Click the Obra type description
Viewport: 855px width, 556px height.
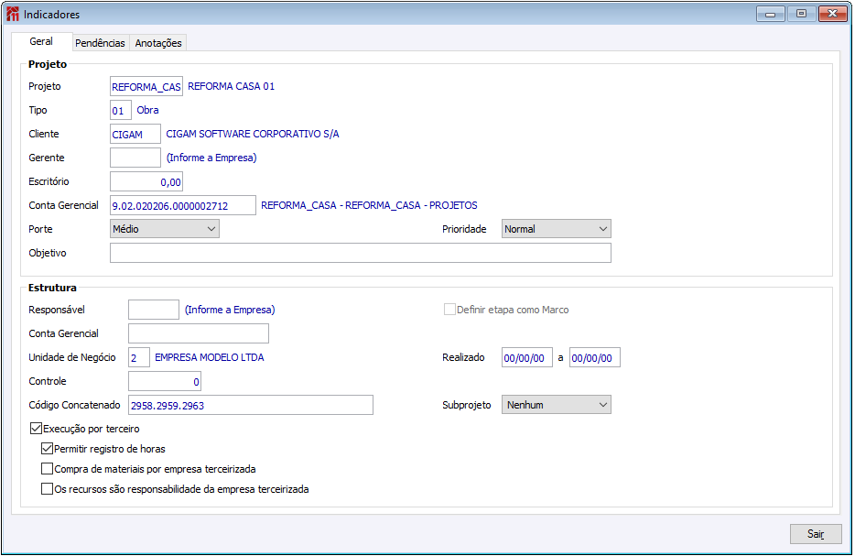(x=147, y=110)
